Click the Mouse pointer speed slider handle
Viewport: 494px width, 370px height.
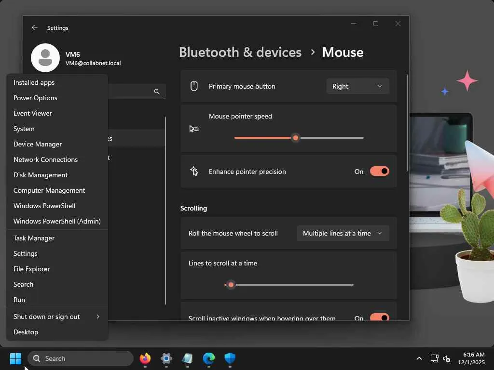point(296,138)
